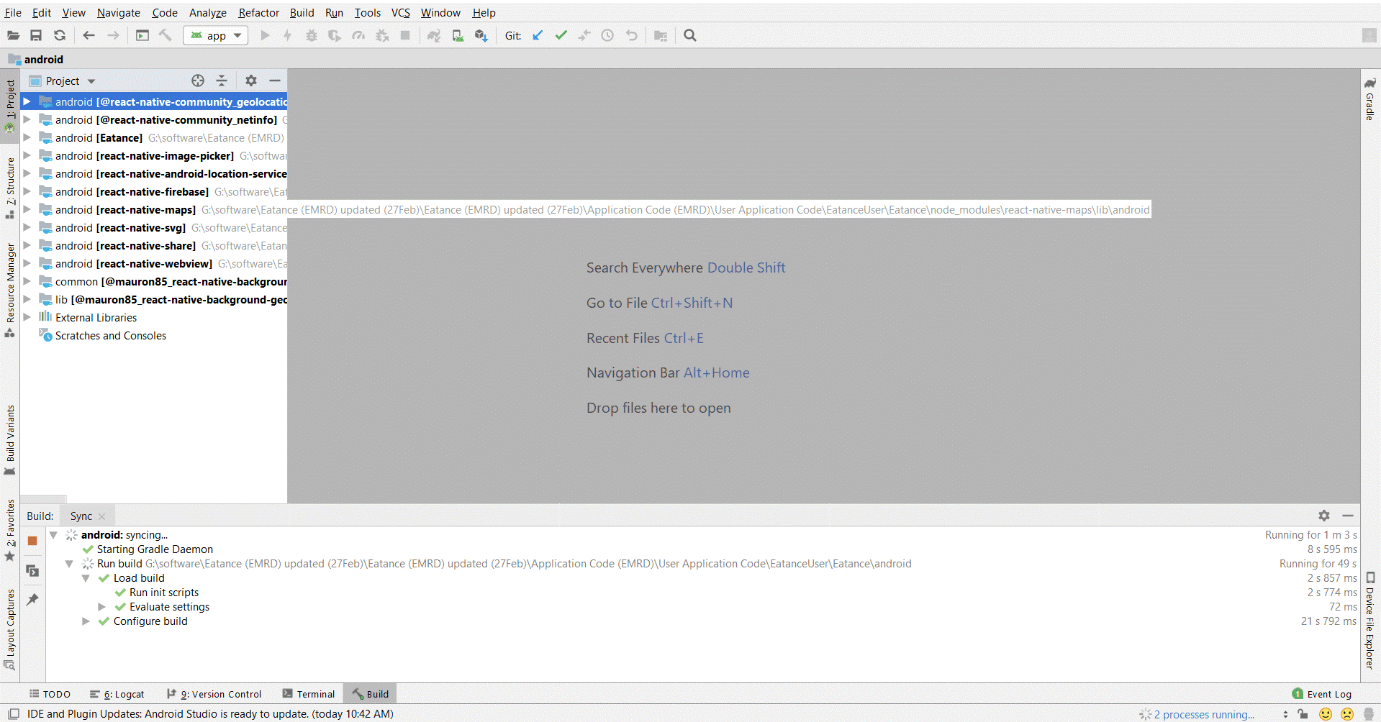Open the Event Log button
Image resolution: width=1381 pixels, height=722 pixels.
(1322, 694)
